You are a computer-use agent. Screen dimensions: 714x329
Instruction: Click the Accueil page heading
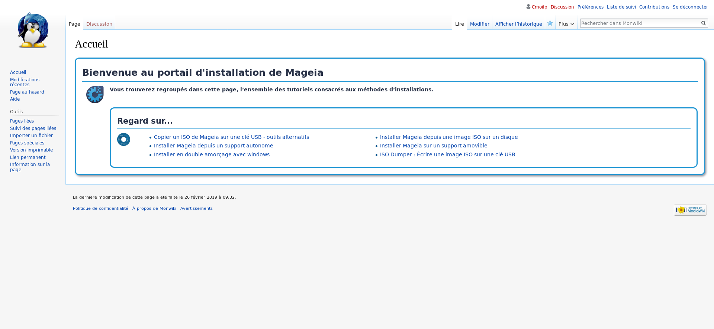pyautogui.click(x=91, y=44)
